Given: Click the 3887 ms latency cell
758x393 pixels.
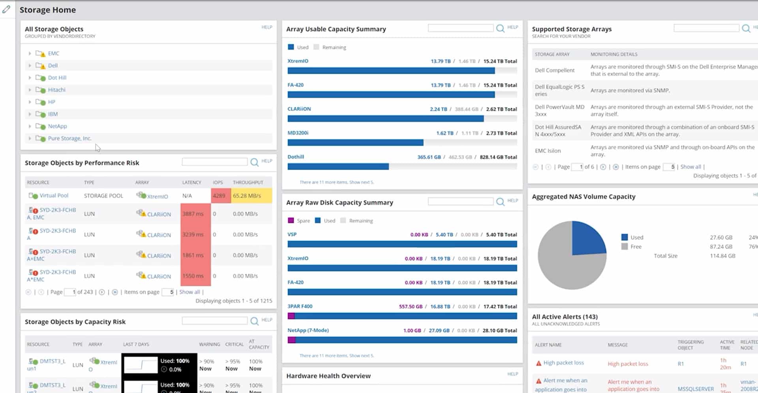Looking at the screenshot, I should (x=195, y=214).
